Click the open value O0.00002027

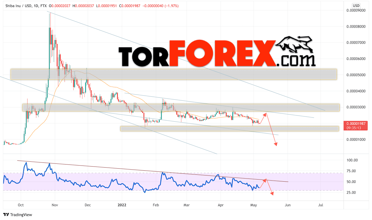click(59, 6)
